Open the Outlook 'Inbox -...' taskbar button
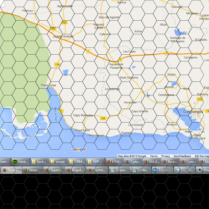The image size is (209, 209). pyautogui.click(x=162, y=170)
